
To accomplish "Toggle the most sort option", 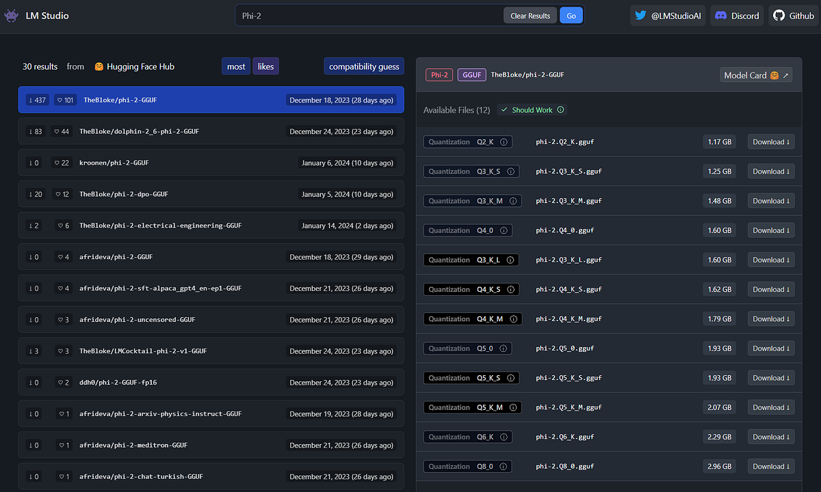I will pyautogui.click(x=235, y=66).
